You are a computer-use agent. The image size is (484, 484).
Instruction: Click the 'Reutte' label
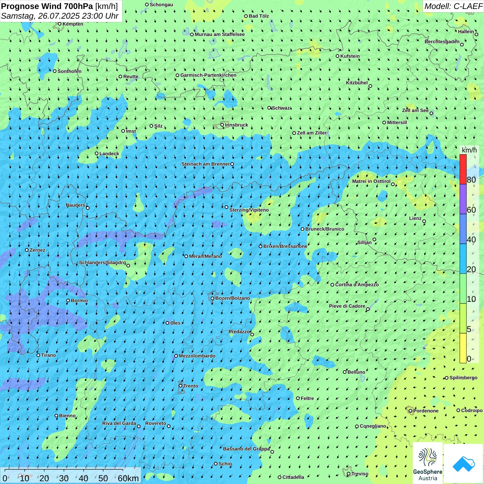[131, 77]
